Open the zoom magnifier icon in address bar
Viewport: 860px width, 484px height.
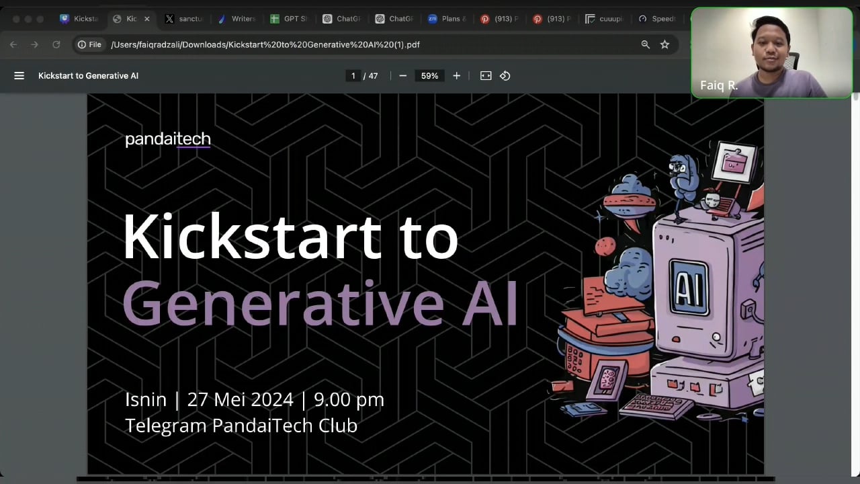[645, 44]
